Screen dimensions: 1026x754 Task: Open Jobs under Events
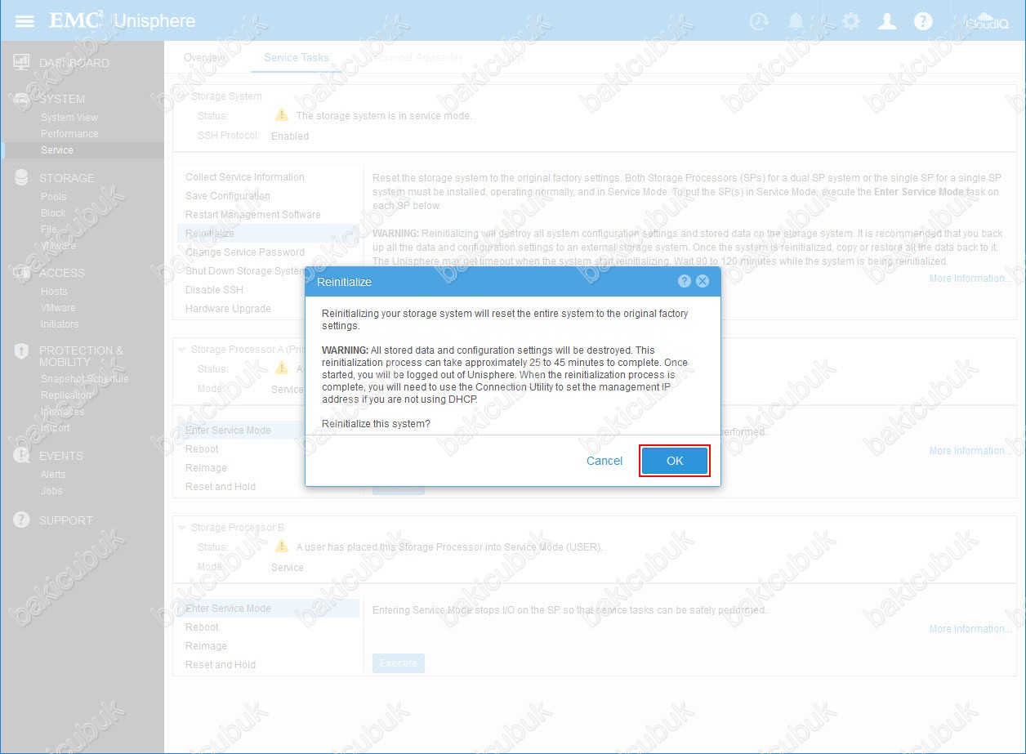[51, 491]
